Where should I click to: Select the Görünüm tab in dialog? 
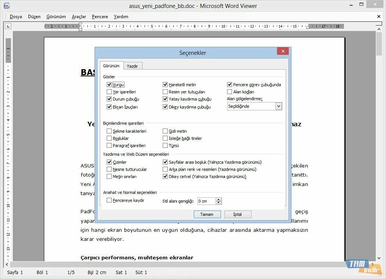pos(111,66)
